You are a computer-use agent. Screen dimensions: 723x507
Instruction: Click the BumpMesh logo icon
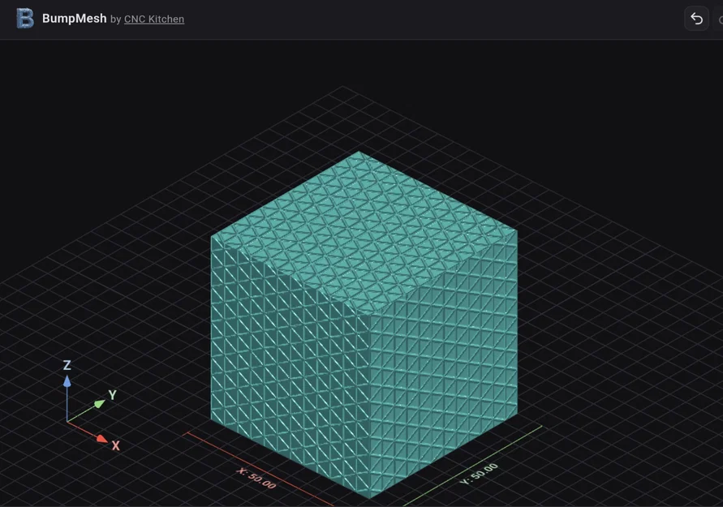coord(25,19)
